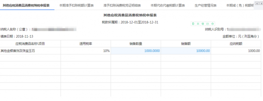263x101 pixels.
Task: Click the 销售额 column header
Action: coord(186,44)
